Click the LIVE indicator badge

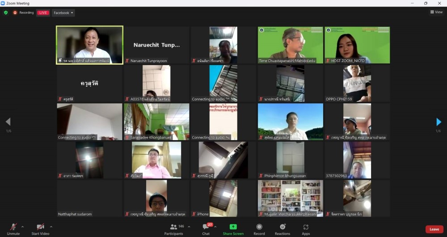coord(43,12)
